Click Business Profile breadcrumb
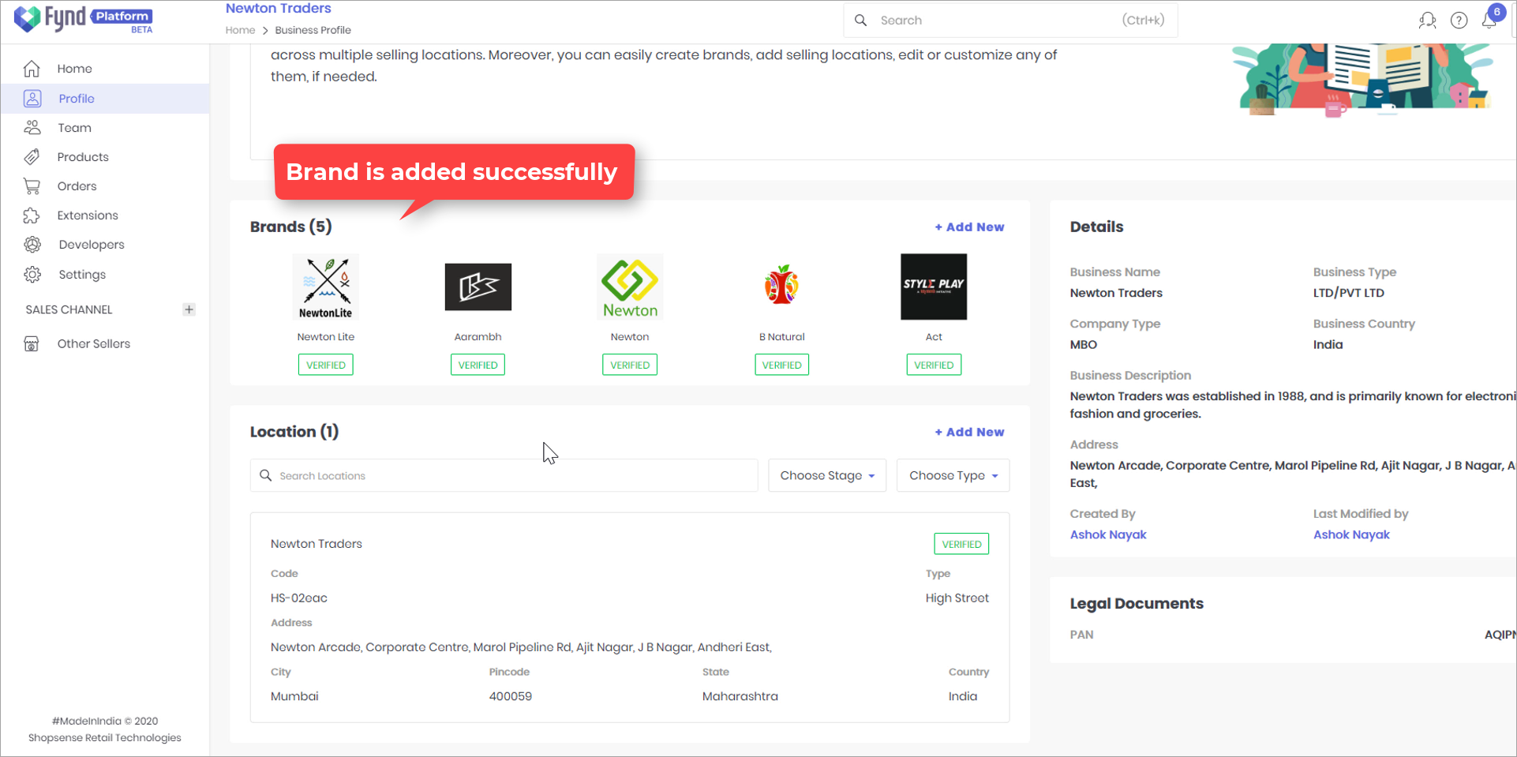1517x757 pixels. (x=313, y=30)
